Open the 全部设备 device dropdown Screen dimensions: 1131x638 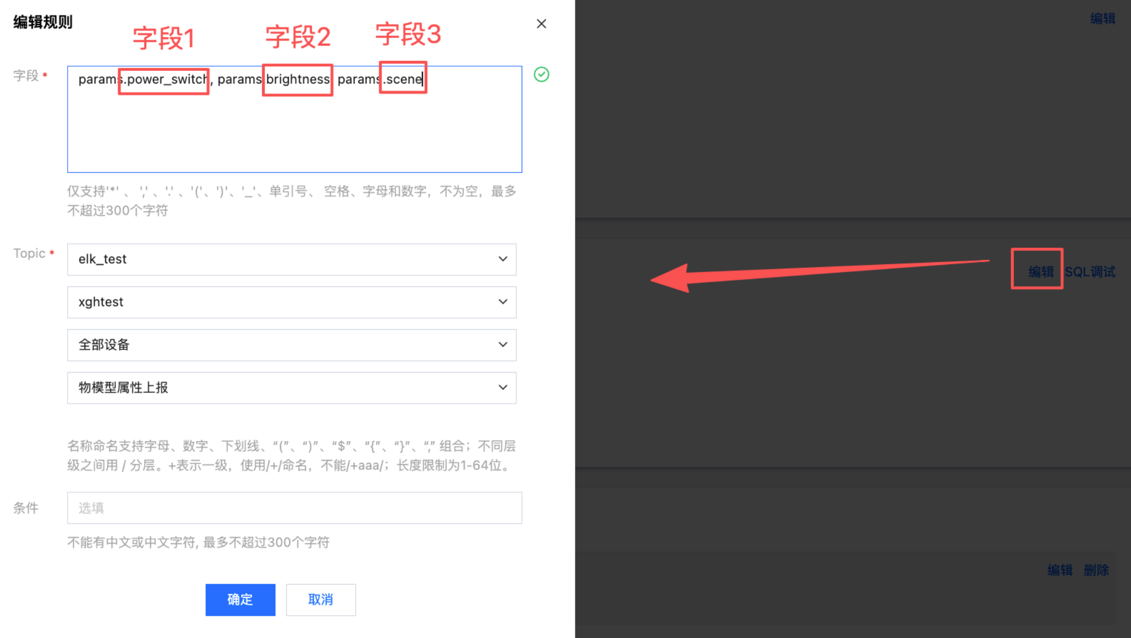click(x=291, y=345)
